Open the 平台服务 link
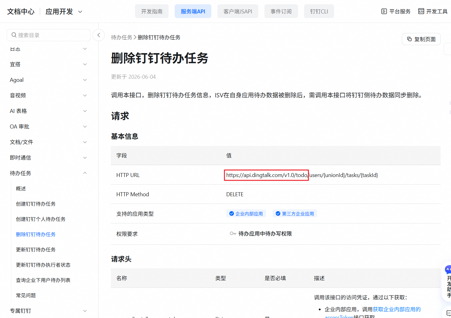Image resolution: width=451 pixels, height=318 pixels. [396, 11]
